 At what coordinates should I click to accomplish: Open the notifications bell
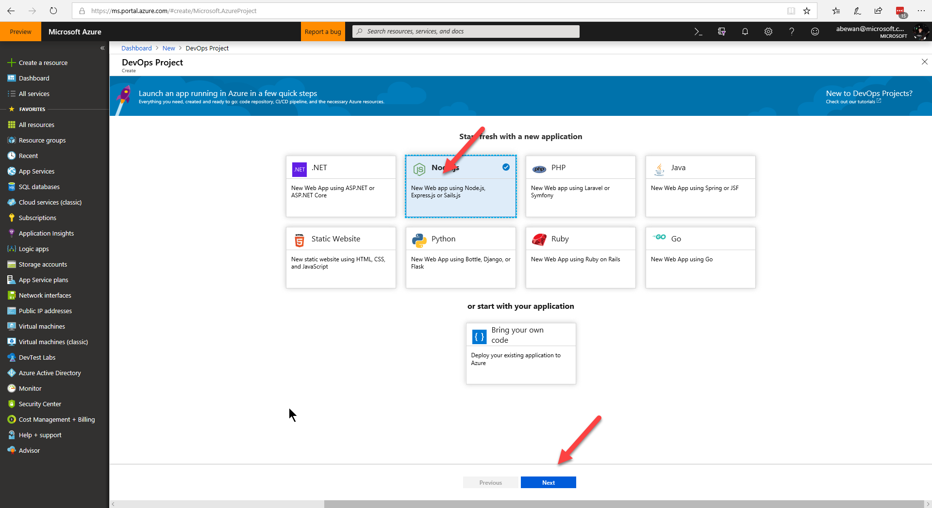(745, 32)
